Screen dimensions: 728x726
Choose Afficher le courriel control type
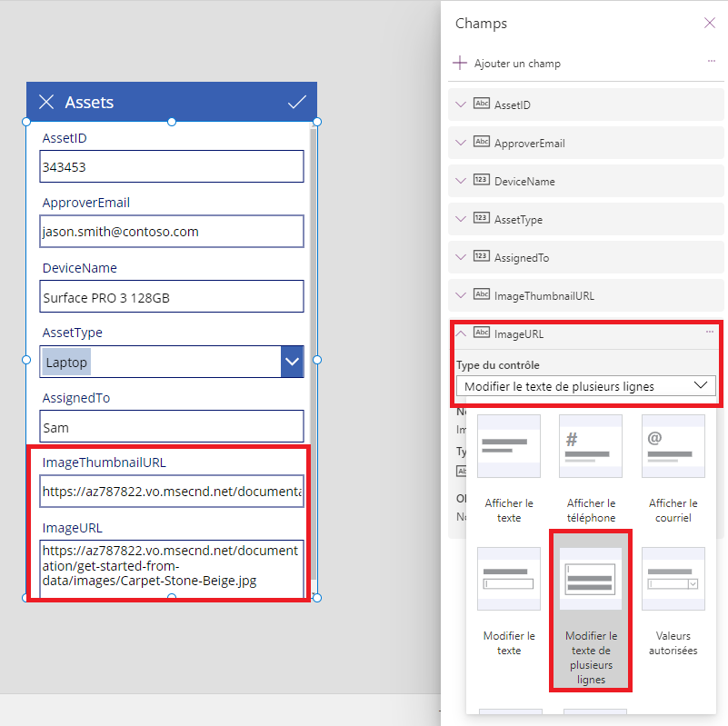[x=673, y=469]
